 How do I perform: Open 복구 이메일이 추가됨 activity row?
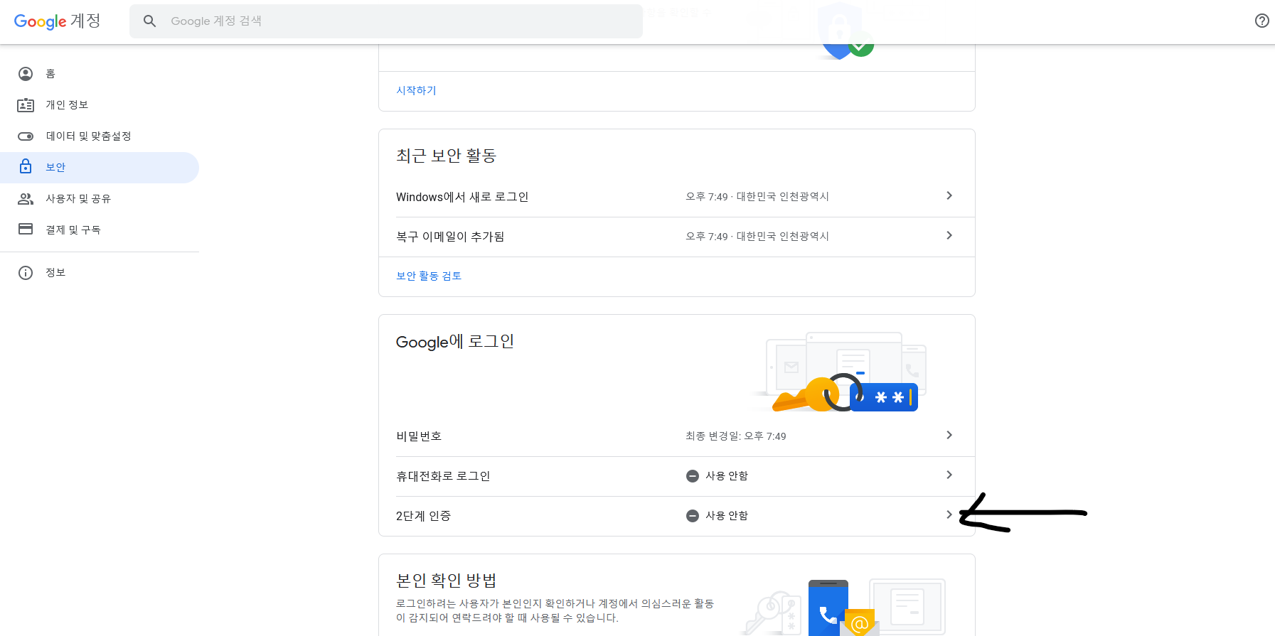pos(676,237)
